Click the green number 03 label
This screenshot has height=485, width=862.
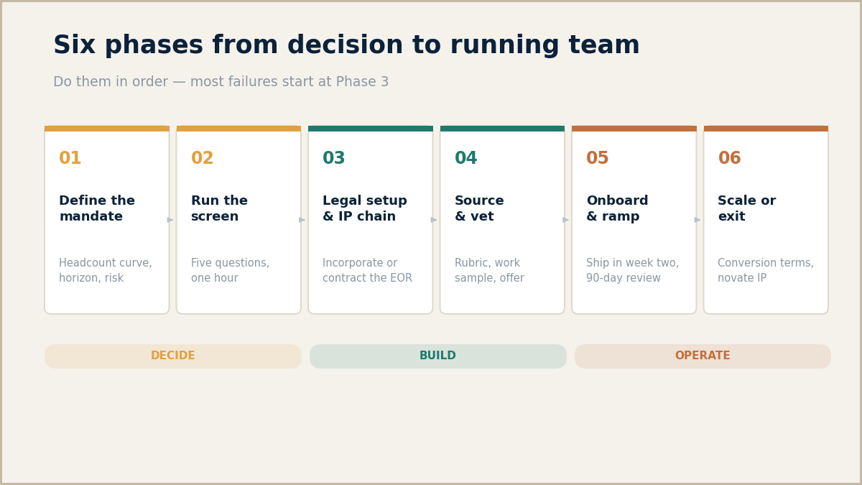[x=334, y=159]
